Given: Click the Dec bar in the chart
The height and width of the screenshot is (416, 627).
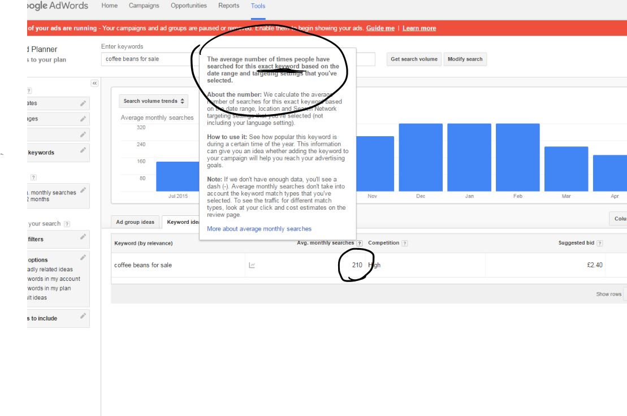Looking at the screenshot, I should (421, 158).
